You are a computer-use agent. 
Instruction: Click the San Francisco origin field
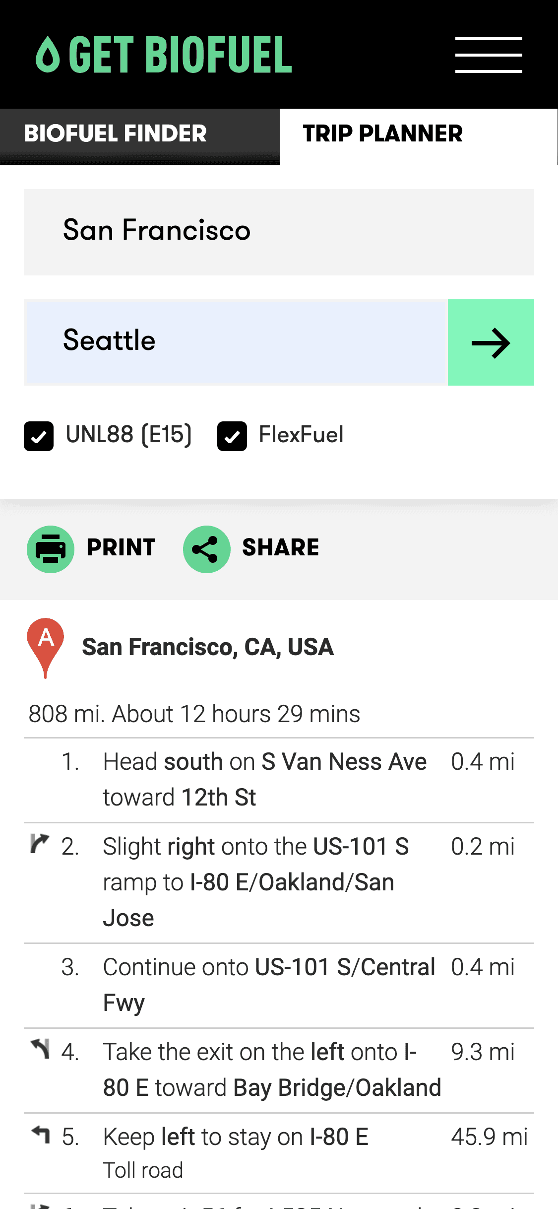[x=278, y=232]
